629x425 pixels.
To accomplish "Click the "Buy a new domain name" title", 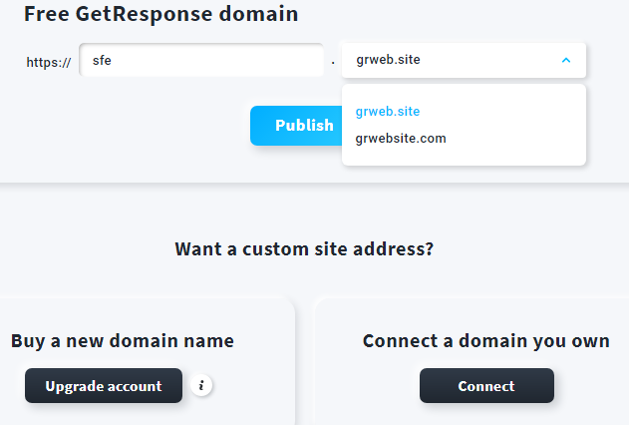I will point(123,341).
